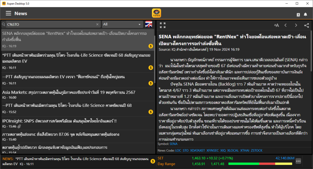Expand article to full screen

pos(163,25)
